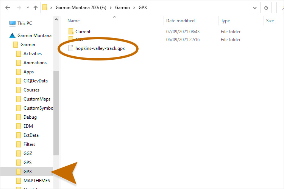The height and width of the screenshot is (189, 284).
Task: Click the This PC monitor icon
Action: point(12,23)
